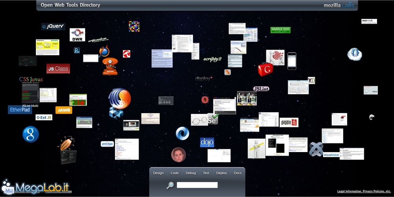The width and height of the screenshot is (394, 197).
Task: Select the Selenium Se checkmark icon
Action: (x=213, y=119)
